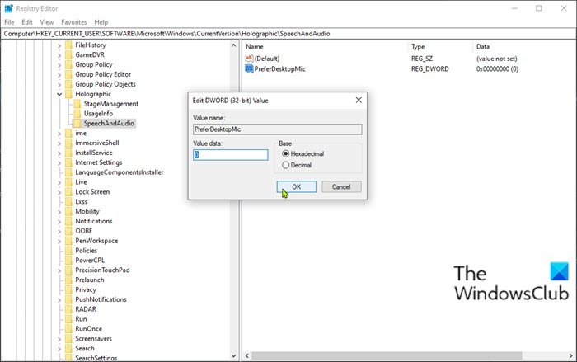Select the PushNotifications tree item

click(101, 299)
